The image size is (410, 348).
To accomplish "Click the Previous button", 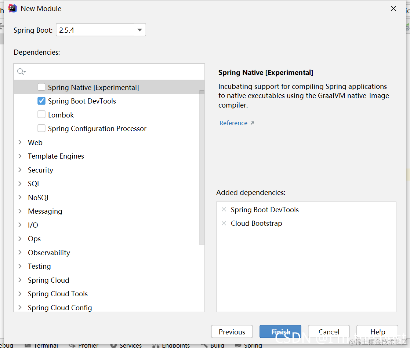I will (x=232, y=331).
